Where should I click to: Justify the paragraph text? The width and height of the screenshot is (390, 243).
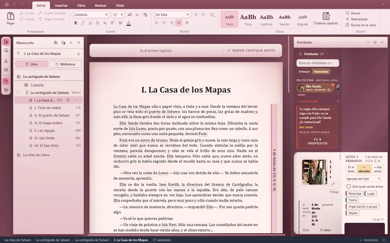click(x=179, y=23)
